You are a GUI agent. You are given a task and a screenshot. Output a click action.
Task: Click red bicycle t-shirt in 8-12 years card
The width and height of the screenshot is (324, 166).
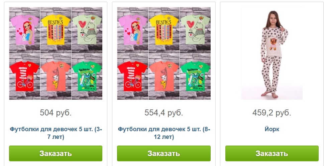point(133,76)
